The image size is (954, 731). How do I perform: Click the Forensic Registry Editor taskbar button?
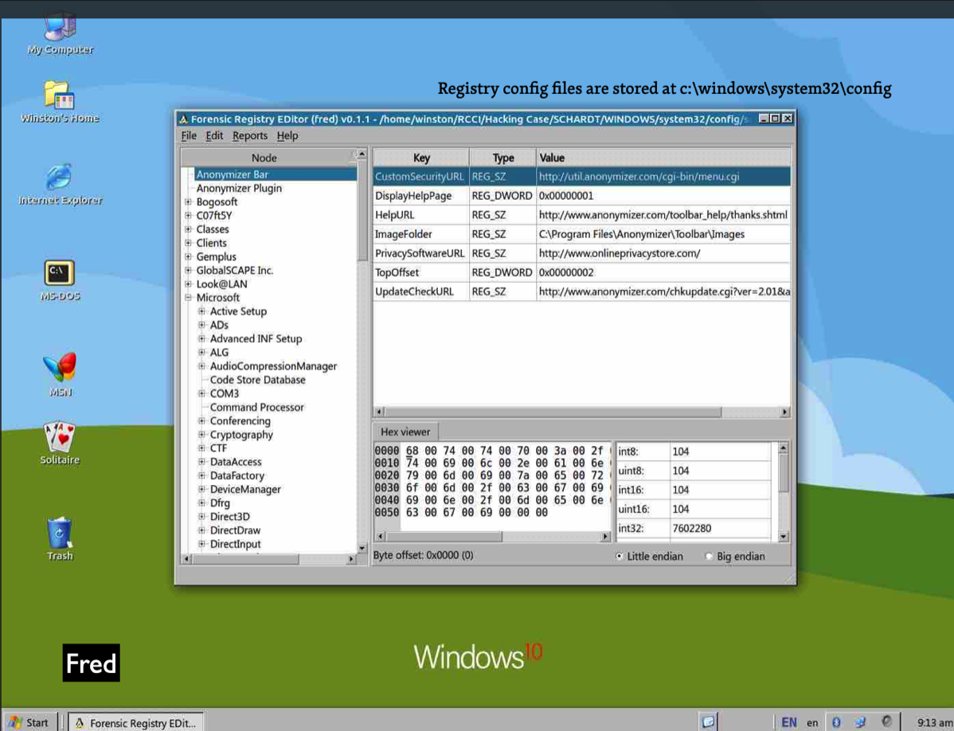[x=134, y=722]
